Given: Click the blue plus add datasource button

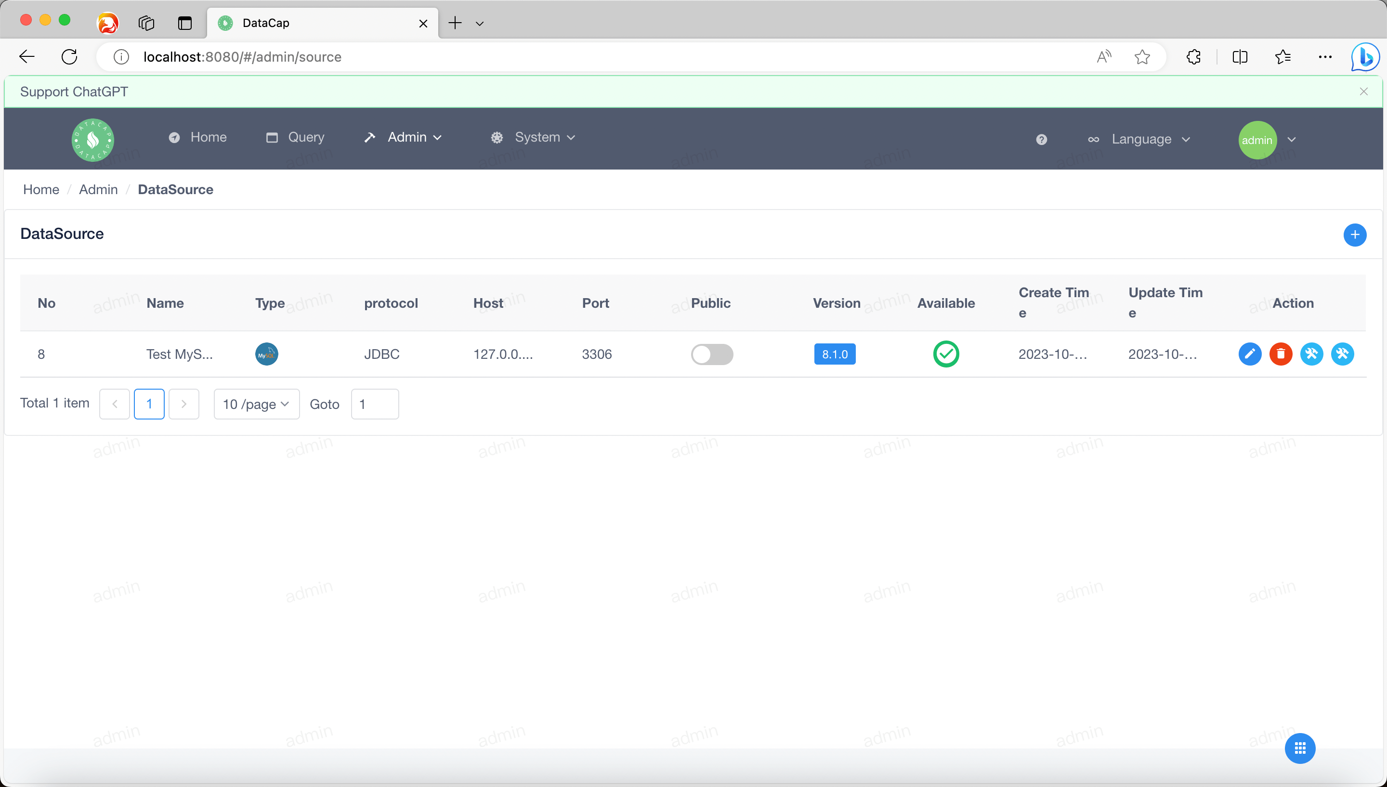Looking at the screenshot, I should pyautogui.click(x=1354, y=235).
